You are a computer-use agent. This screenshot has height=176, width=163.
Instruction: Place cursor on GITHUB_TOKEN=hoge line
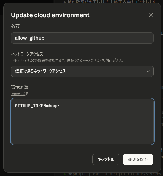[x=37, y=106]
